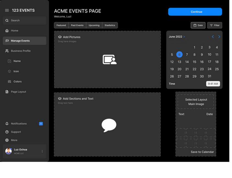Click the Selected Layout Main Image box
This screenshot has width=232, height=178.
tap(196, 102)
